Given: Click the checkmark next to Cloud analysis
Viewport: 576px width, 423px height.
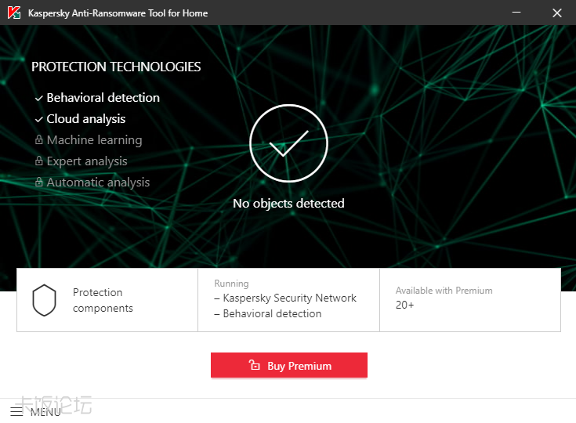Looking at the screenshot, I should pyautogui.click(x=38, y=119).
